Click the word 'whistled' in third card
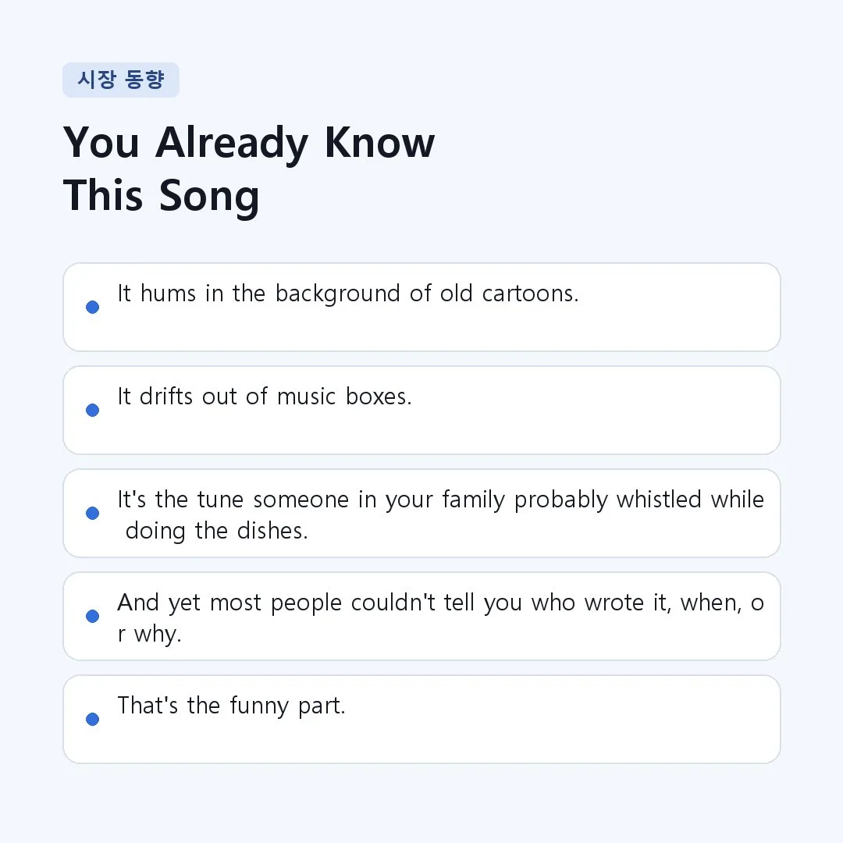 click(x=659, y=500)
